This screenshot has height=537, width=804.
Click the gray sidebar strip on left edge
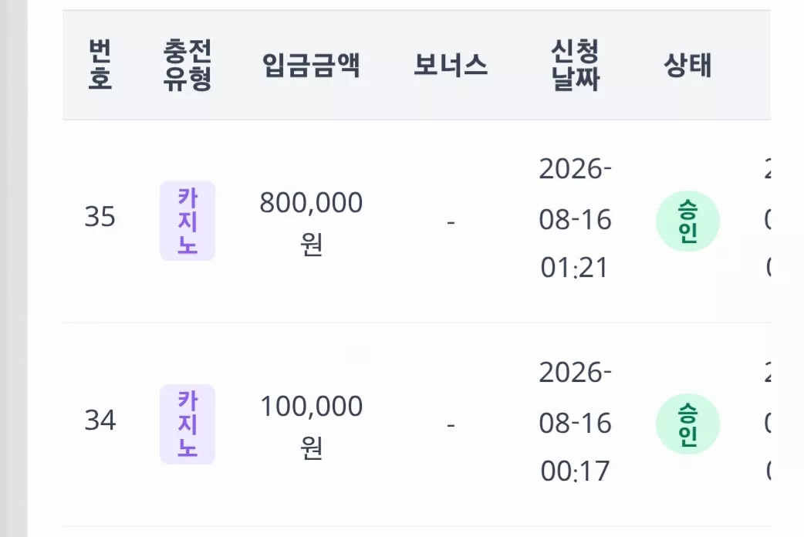[x=14, y=268]
